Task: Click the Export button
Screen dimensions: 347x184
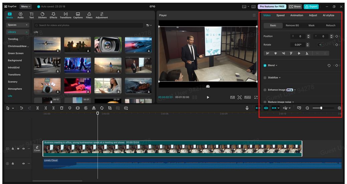Action: click(311, 6)
